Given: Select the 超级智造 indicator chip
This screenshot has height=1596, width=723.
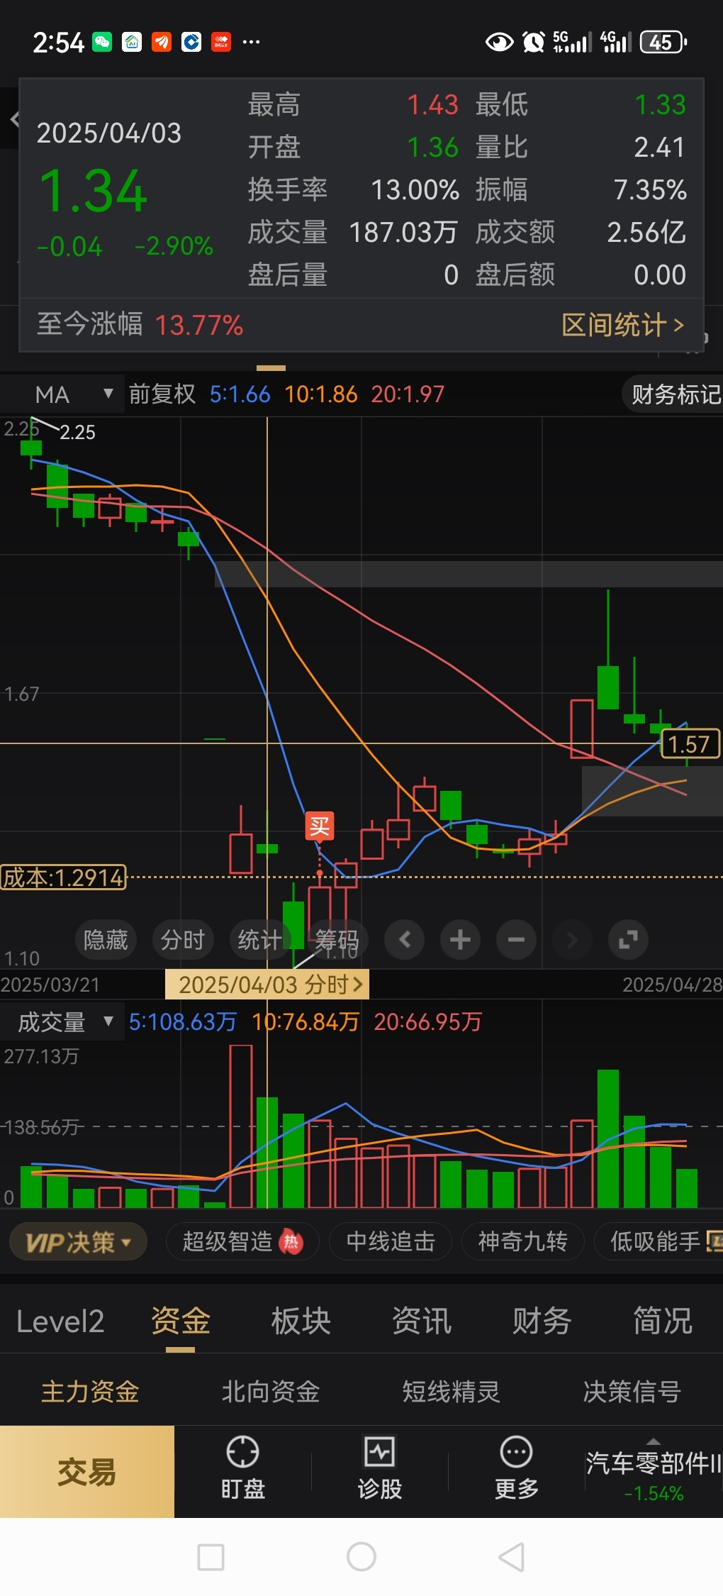Looking at the screenshot, I should [x=242, y=1242].
